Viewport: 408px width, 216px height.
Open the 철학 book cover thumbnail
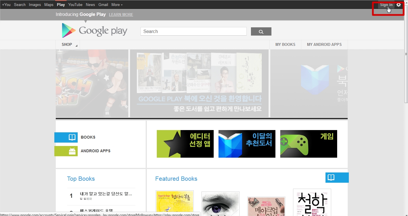tap(312, 202)
